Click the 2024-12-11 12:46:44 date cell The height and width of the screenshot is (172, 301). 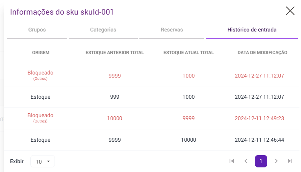(x=259, y=140)
